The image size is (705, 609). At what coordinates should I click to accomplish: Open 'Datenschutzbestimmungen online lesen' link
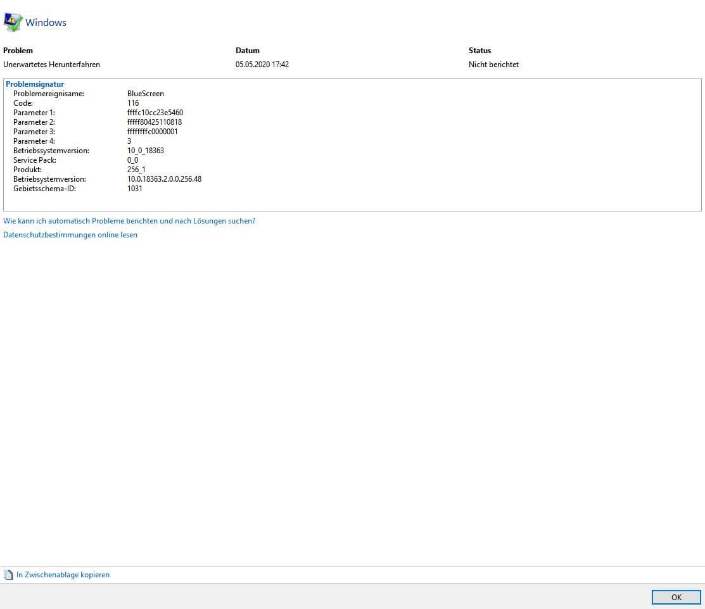70,235
